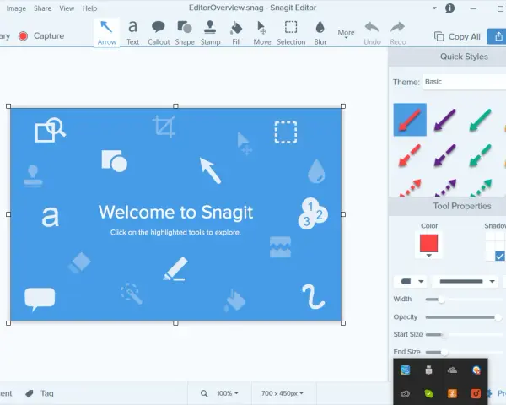Viewport: 506px width, 405px height.
Task: Select dashed red arrow quick style
Action: 410,155
